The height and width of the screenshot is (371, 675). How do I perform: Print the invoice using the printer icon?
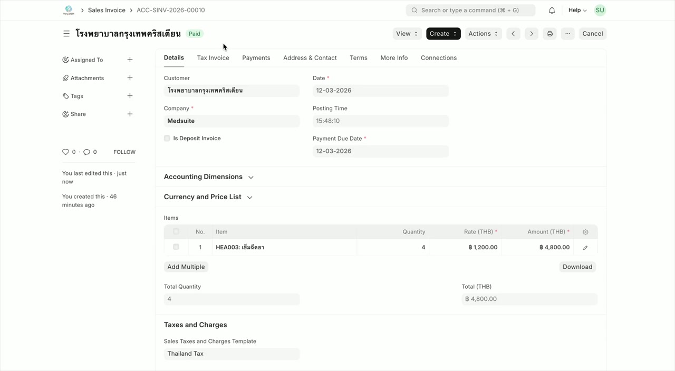click(x=549, y=33)
